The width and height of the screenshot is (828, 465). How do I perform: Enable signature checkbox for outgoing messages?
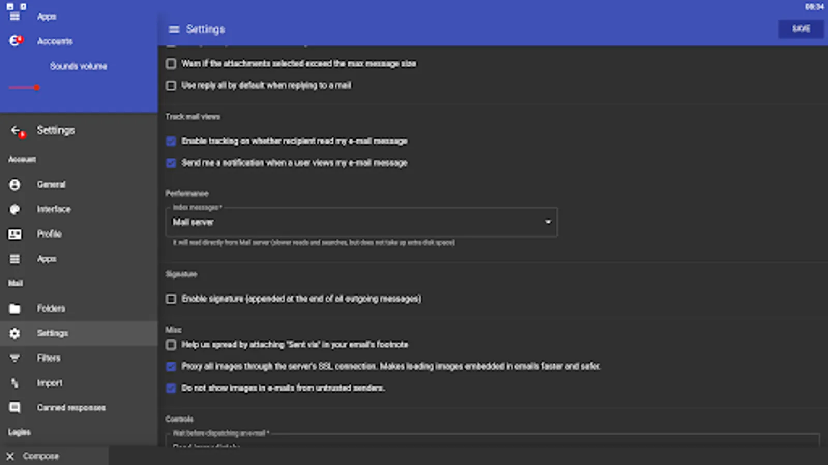(x=171, y=299)
